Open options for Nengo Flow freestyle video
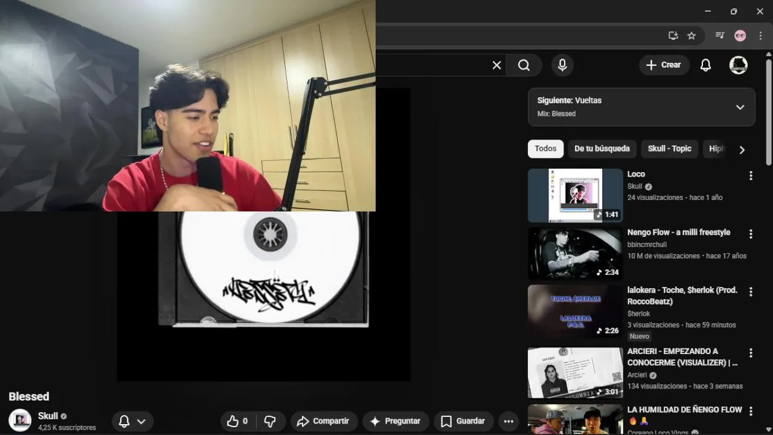This screenshot has width=773, height=435. (x=751, y=234)
